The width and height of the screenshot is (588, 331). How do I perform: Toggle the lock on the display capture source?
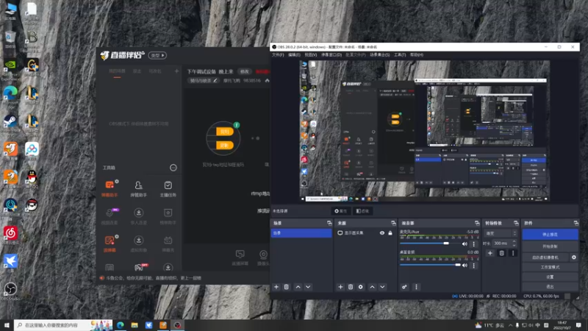(390, 233)
